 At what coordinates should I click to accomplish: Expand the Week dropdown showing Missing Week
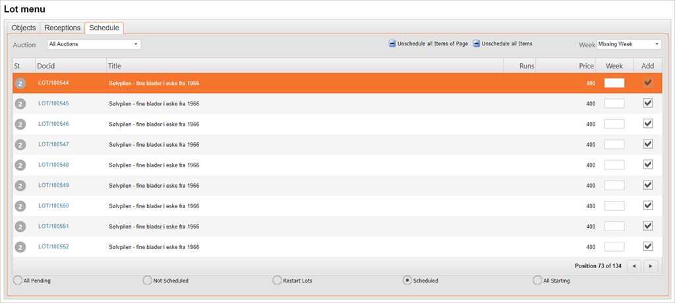[x=628, y=44]
